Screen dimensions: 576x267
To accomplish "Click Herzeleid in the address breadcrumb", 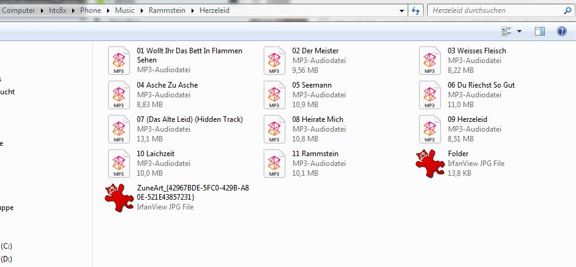I will (x=214, y=10).
